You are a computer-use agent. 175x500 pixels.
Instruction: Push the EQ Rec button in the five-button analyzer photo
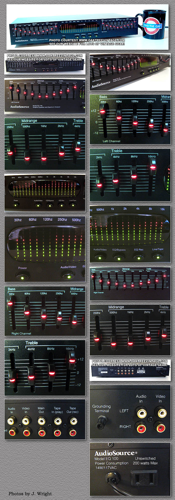pos(61,205)
